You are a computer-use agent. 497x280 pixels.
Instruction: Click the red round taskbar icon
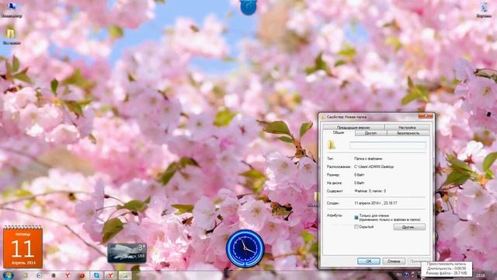click(x=82, y=275)
